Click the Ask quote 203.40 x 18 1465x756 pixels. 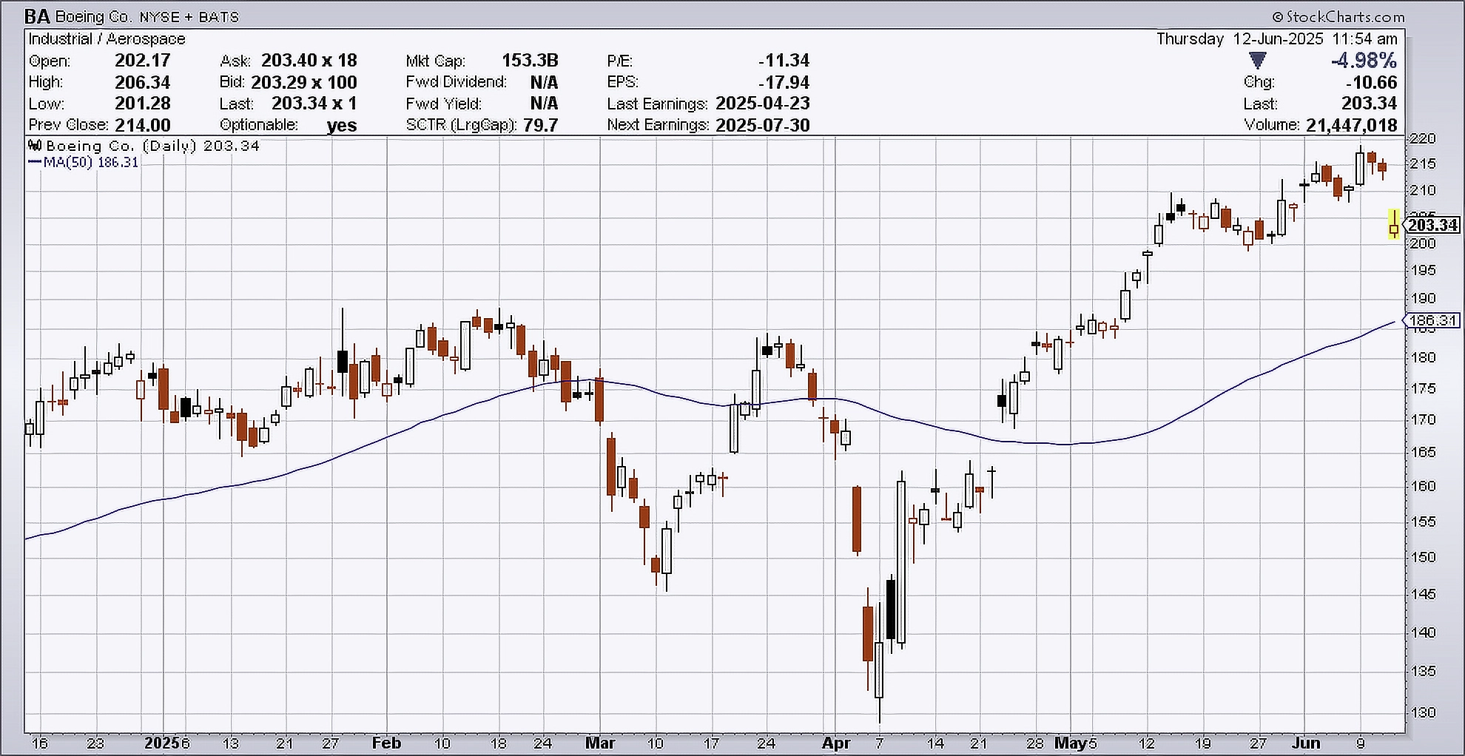click(309, 61)
